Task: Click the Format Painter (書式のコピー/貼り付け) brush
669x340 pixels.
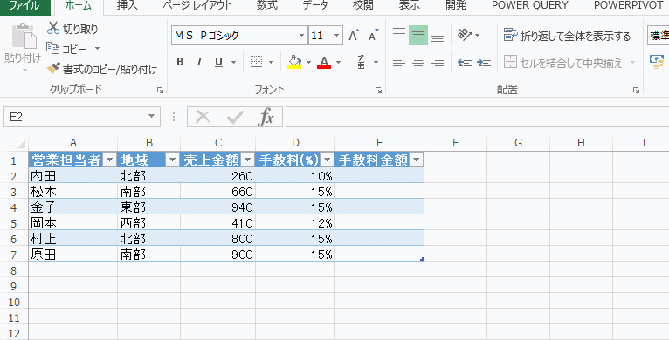Action: pos(53,68)
